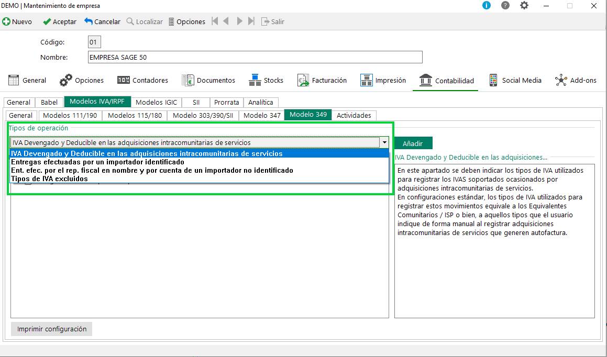Open the Add-ons section
The image size is (607, 357).
(576, 80)
